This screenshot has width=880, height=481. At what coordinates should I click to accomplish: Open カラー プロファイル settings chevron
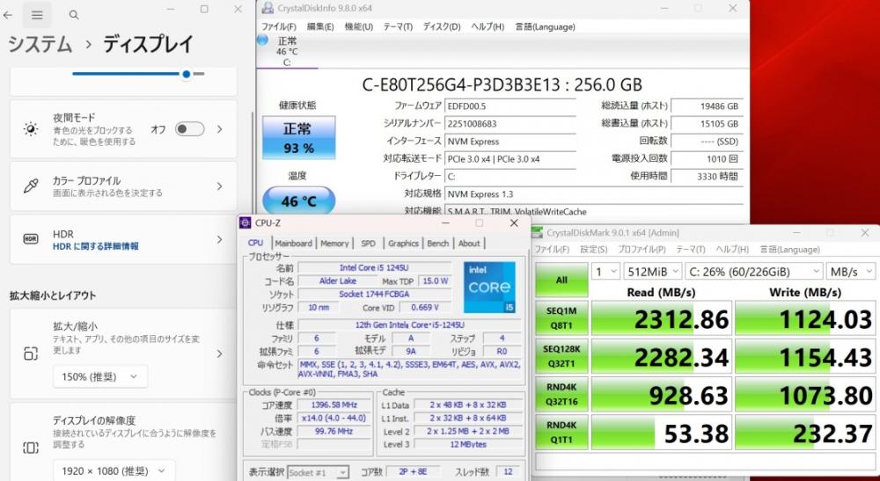tap(219, 186)
